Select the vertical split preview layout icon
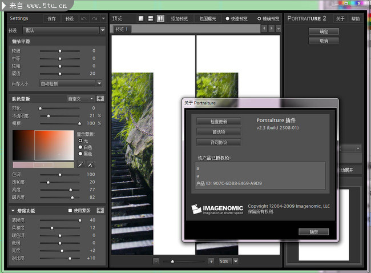The height and width of the screenshot is (273, 371). tap(160, 19)
